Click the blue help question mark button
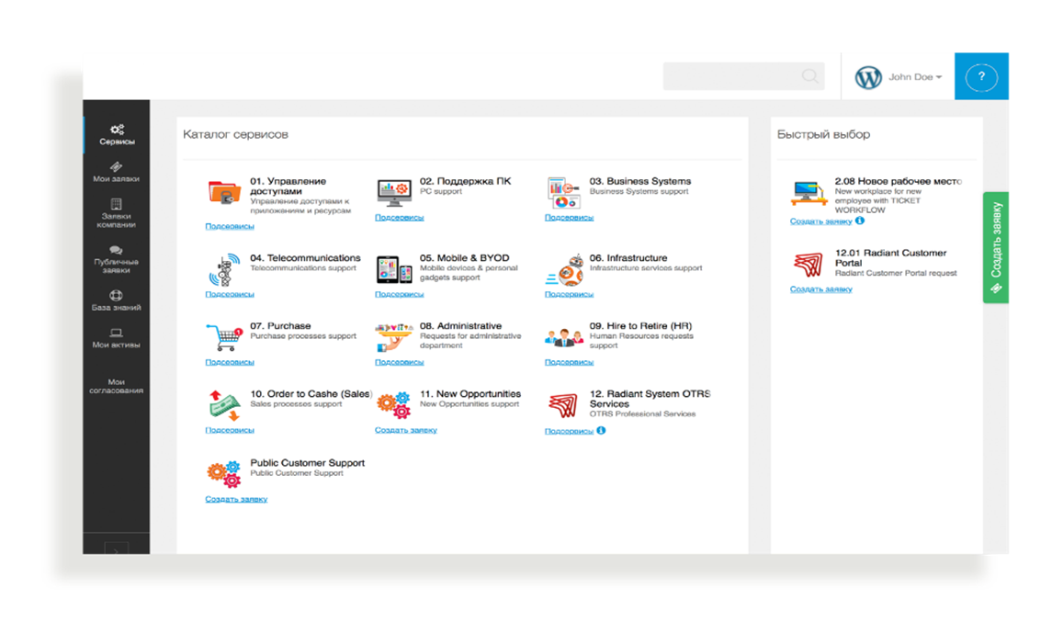Image resolution: width=1063 pixels, height=634 pixels. click(980, 77)
